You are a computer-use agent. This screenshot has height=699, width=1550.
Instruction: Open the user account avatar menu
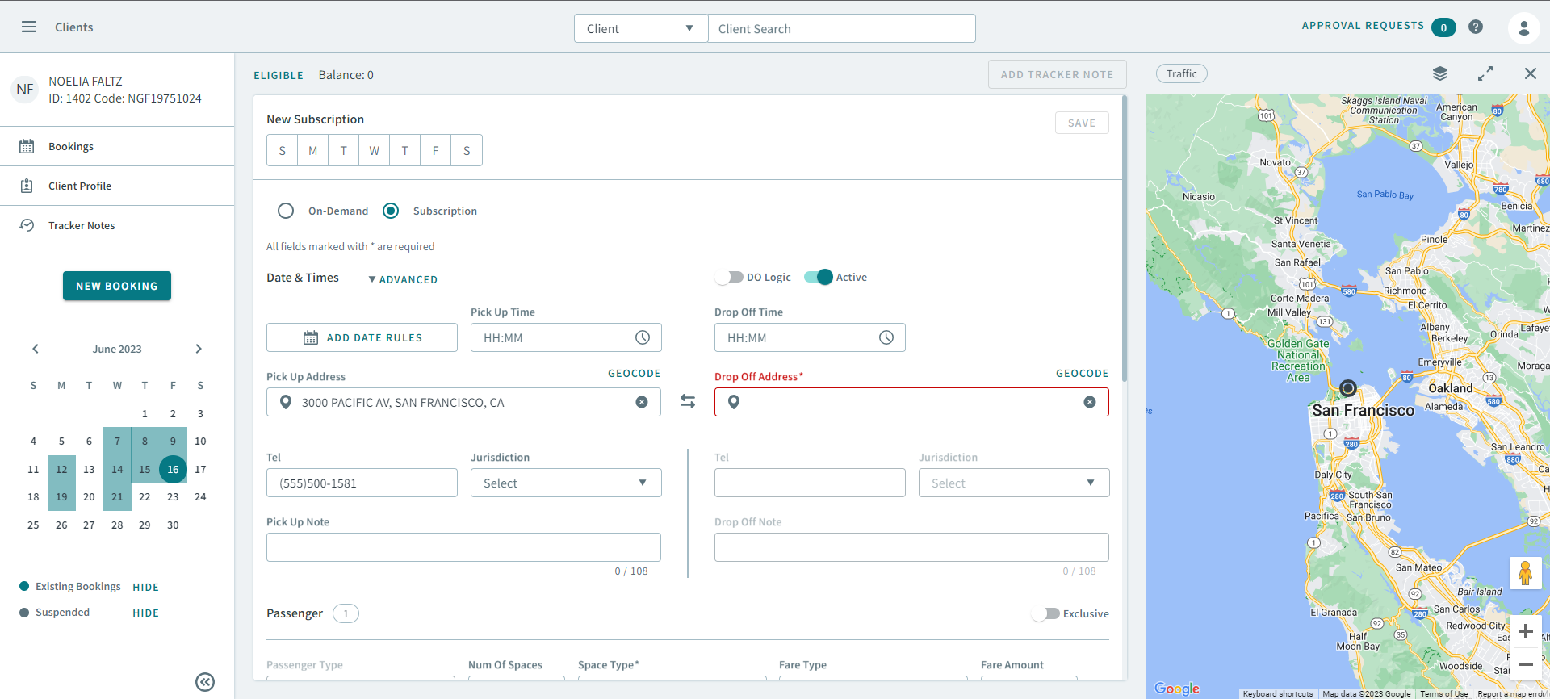(1523, 28)
